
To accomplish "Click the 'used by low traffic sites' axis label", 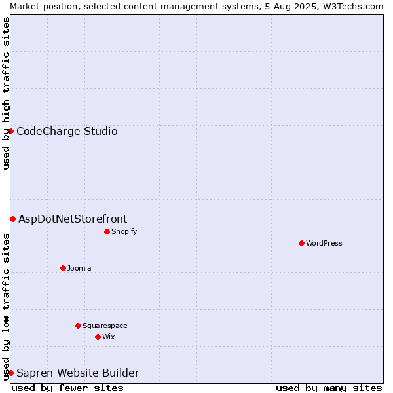I will (5, 307).
